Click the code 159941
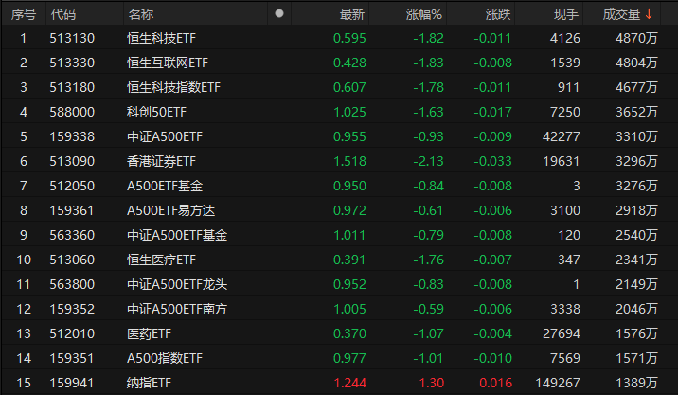Screen dimensions: 678x395 click(72, 384)
